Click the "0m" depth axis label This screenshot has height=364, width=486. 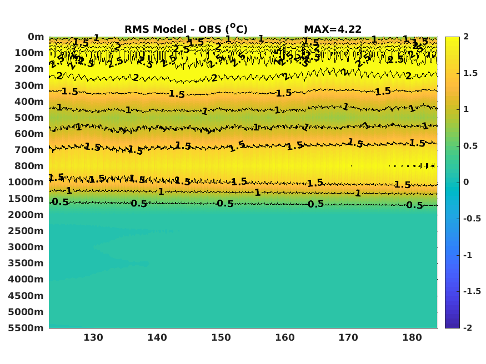pyautogui.click(x=36, y=37)
